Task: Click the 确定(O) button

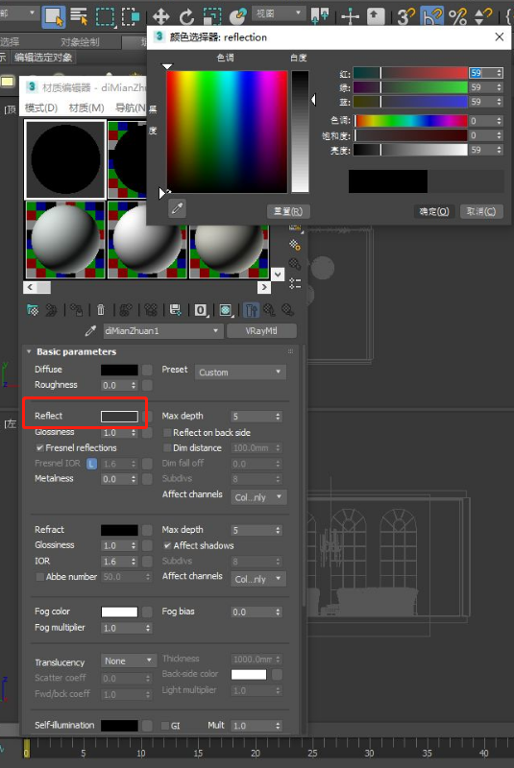Action: (x=434, y=211)
